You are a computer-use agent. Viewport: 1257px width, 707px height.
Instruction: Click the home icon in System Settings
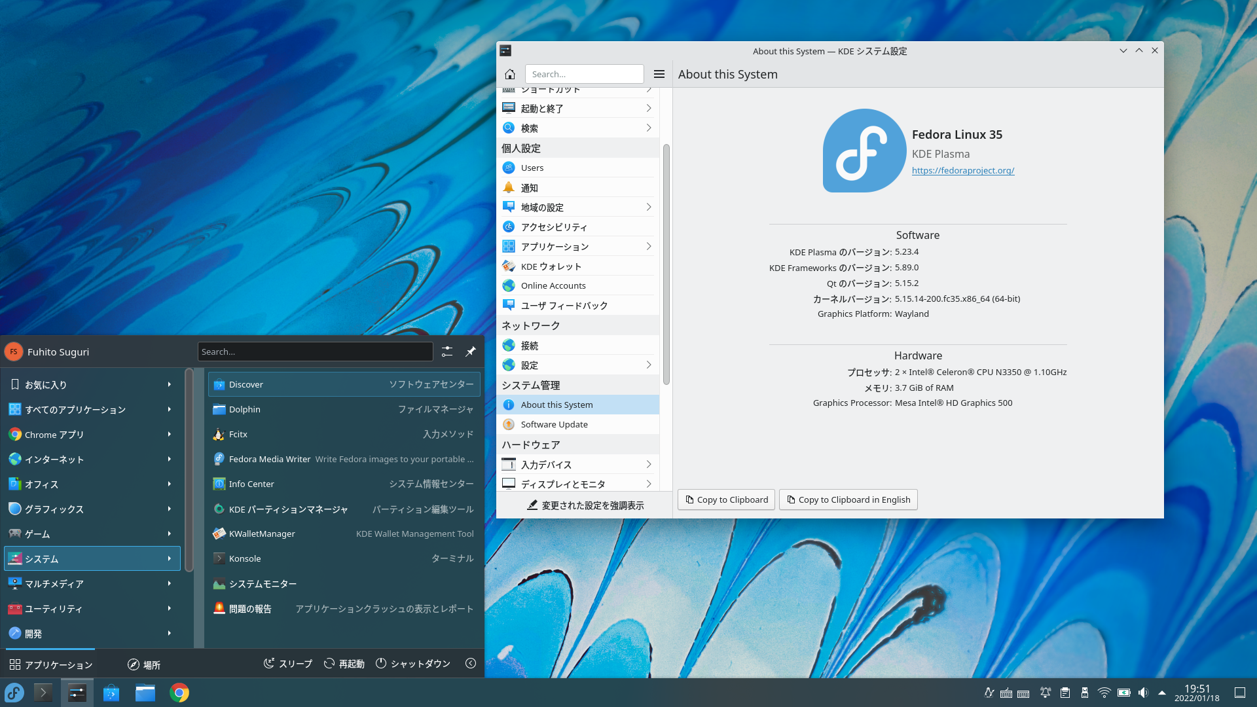point(510,74)
